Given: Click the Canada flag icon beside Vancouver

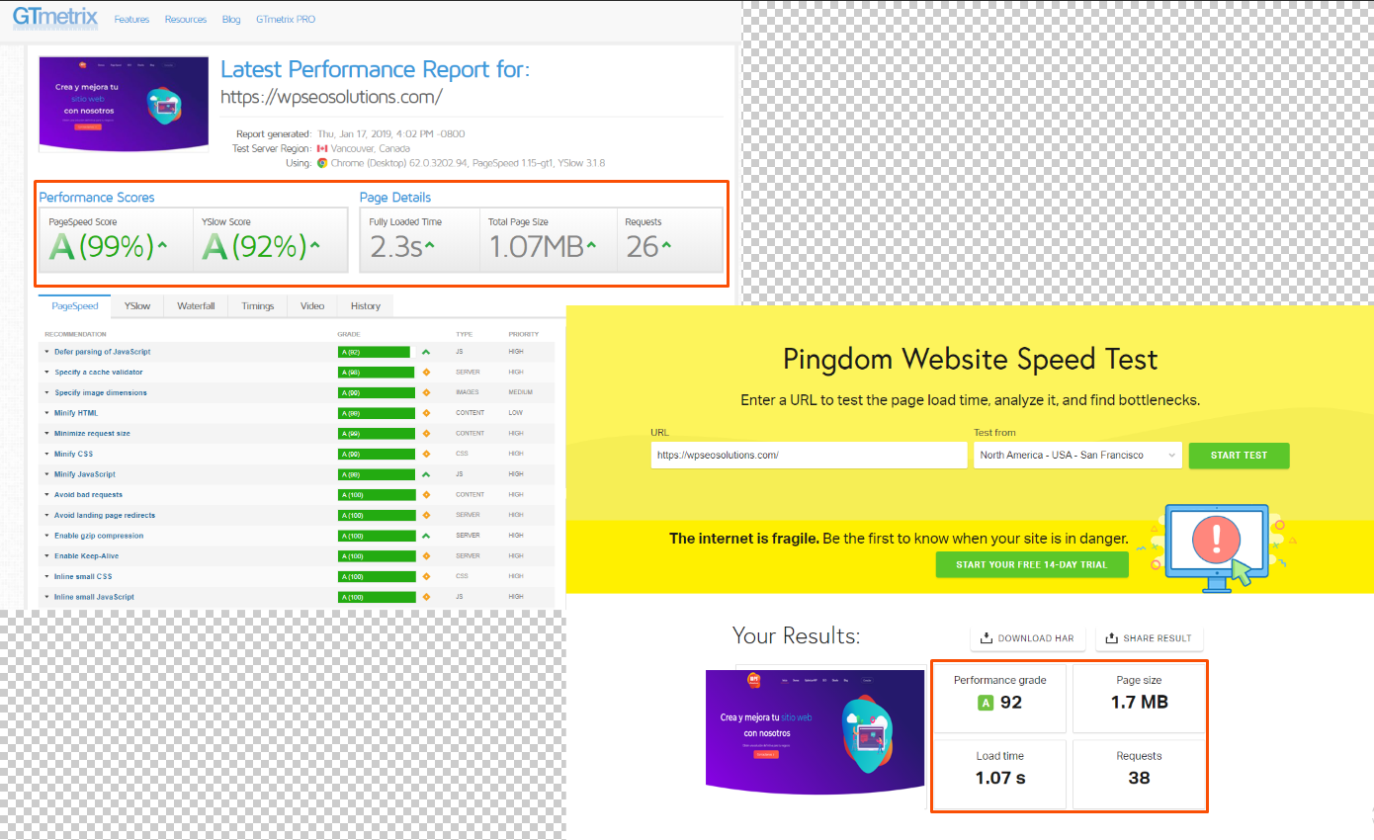Looking at the screenshot, I should (322, 148).
